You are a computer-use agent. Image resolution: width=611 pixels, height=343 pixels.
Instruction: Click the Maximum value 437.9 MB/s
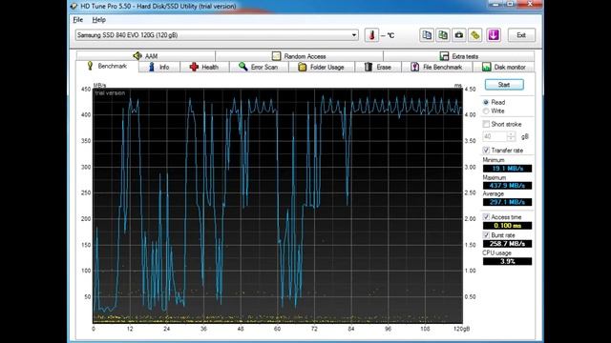coord(507,186)
